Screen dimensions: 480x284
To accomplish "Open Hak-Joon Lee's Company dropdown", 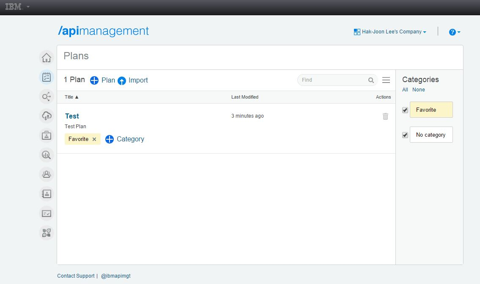I will click(x=394, y=32).
